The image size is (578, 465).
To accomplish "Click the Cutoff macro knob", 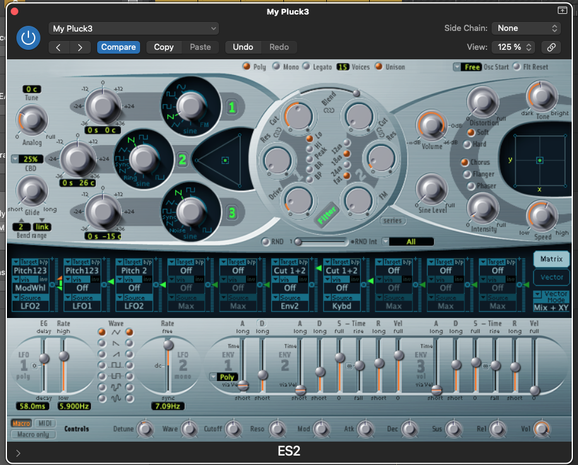I will [x=233, y=429].
